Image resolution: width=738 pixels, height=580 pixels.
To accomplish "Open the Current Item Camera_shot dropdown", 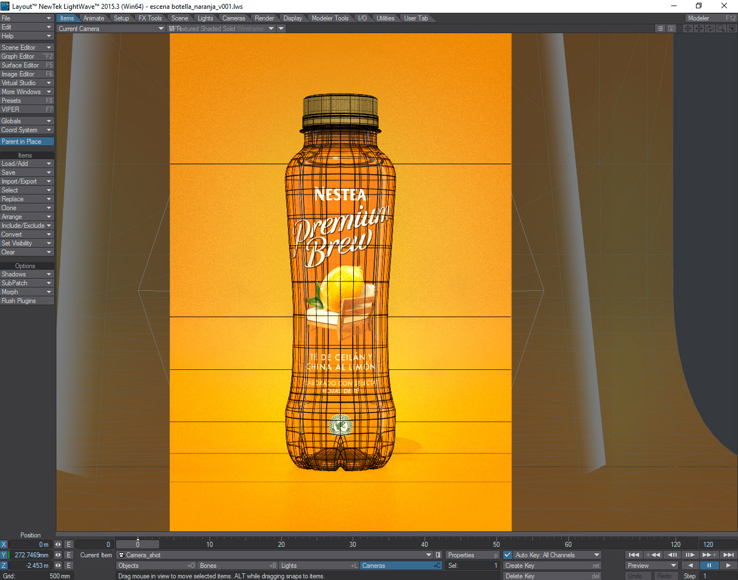I will 275,555.
